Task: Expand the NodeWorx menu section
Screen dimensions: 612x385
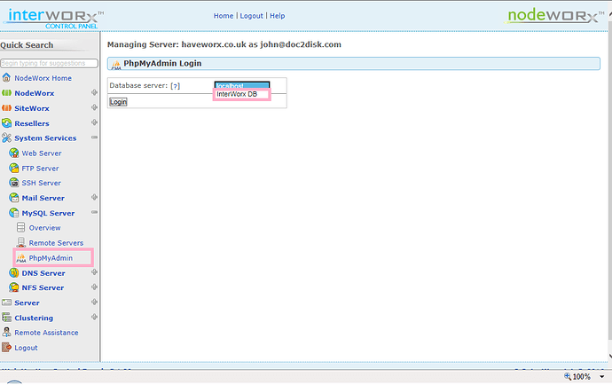Action: [x=94, y=92]
